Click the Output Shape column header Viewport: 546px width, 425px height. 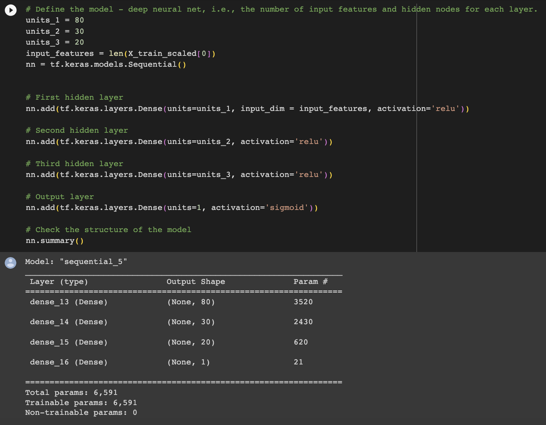click(196, 281)
